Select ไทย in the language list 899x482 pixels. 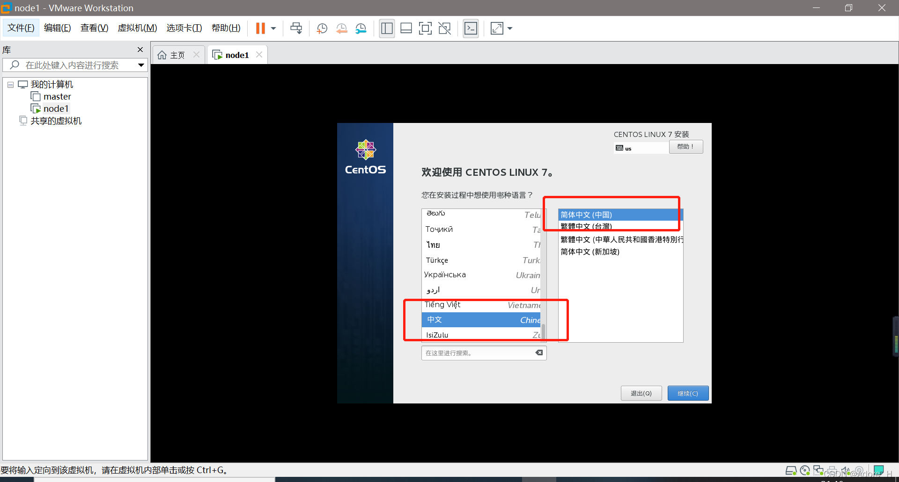pyautogui.click(x=481, y=245)
